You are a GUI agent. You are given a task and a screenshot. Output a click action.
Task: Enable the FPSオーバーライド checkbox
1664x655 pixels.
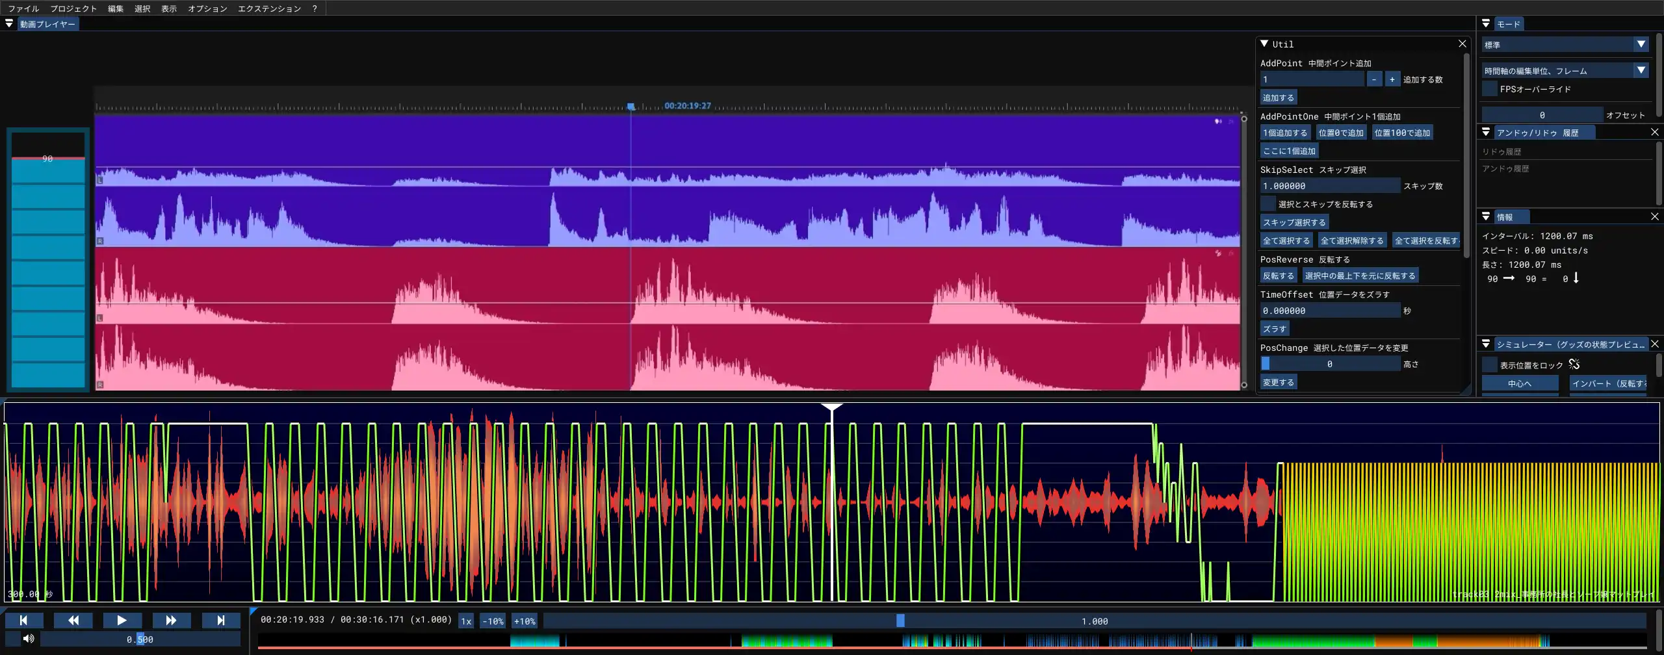click(x=1490, y=89)
